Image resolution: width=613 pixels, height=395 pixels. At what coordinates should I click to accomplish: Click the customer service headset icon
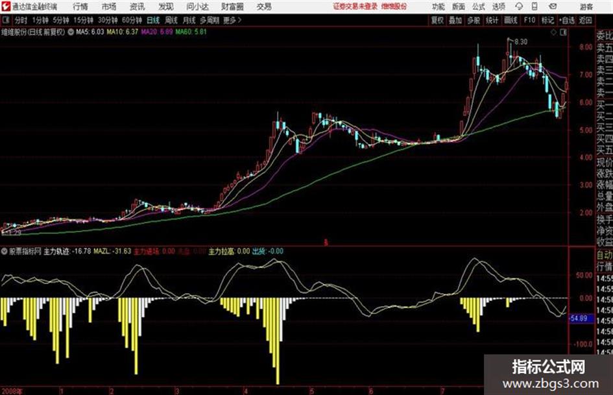tap(519, 6)
